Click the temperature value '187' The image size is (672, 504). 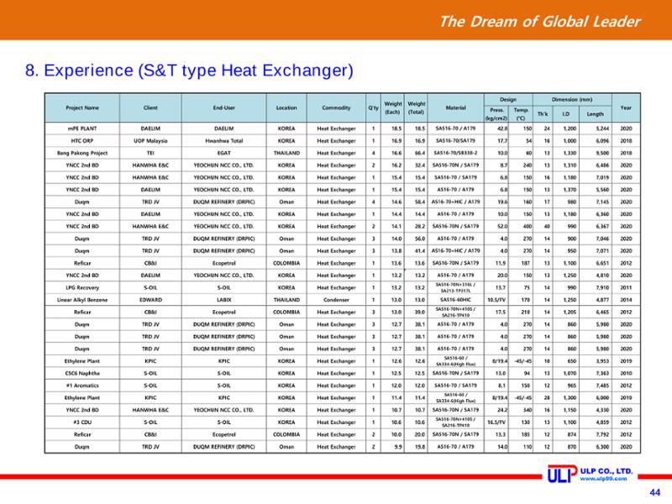[x=526, y=263]
